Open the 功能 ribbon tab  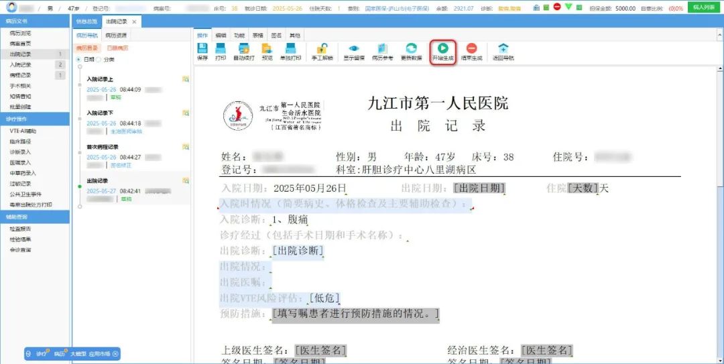(x=239, y=35)
